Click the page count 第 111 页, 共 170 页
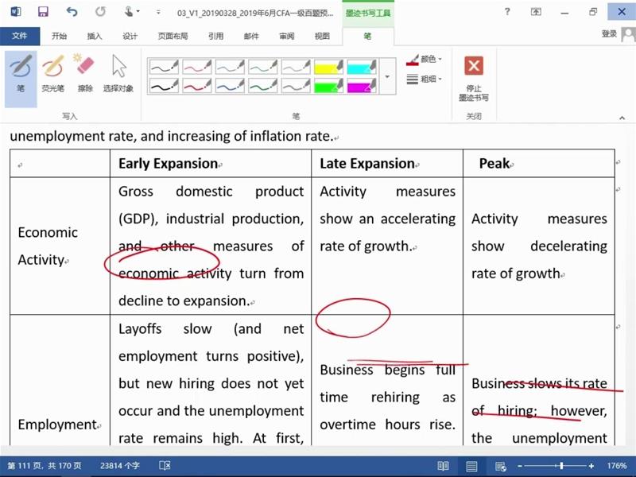Viewport: 636px width, 477px height. 45,466
